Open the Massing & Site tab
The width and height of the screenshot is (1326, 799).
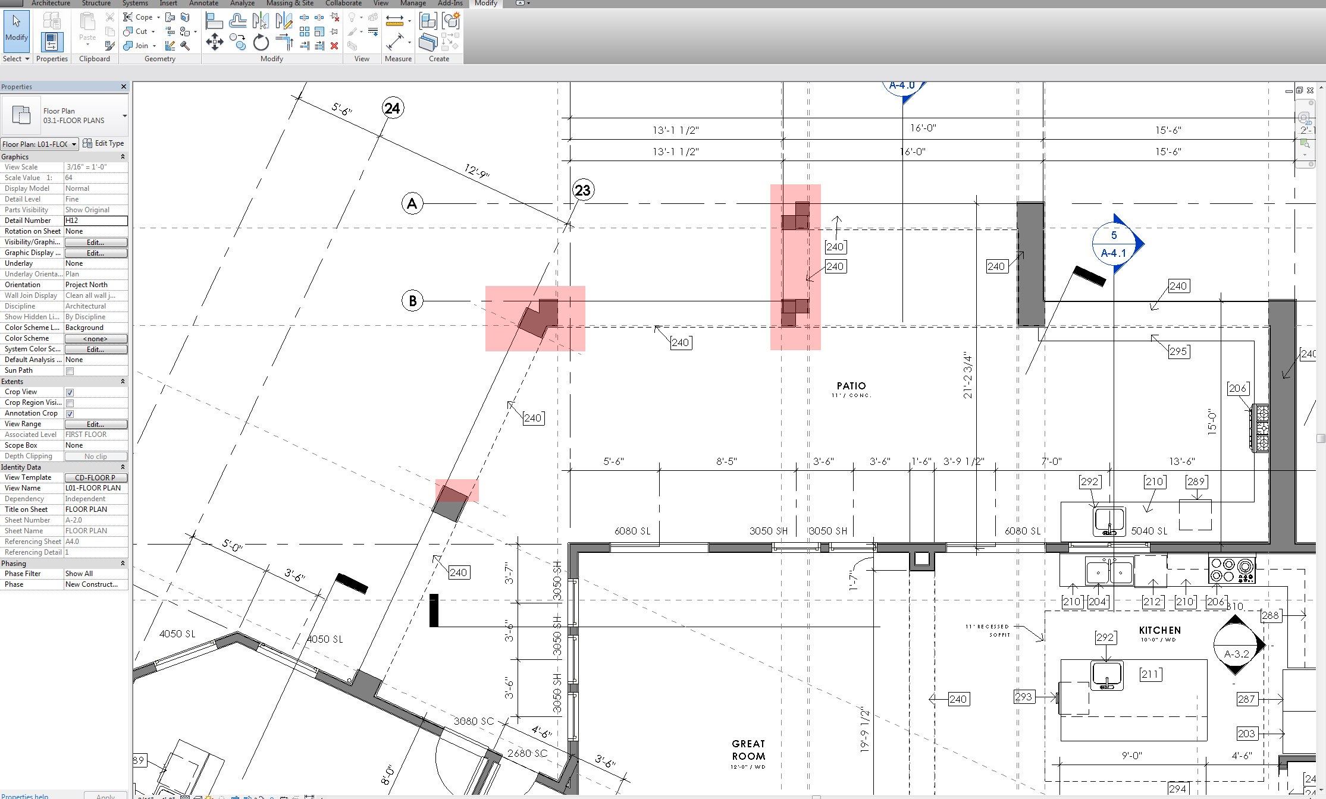[290, 4]
